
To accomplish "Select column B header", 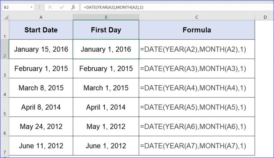I will coord(106,17).
